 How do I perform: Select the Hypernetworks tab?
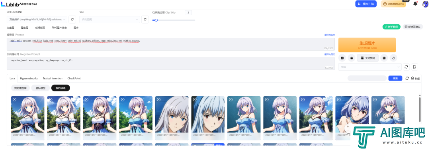(29, 78)
